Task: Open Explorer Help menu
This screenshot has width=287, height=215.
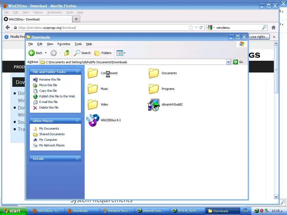Action: point(89,44)
